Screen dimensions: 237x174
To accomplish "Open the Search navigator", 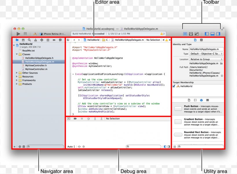I will pyautogui.click(x=29, y=40).
